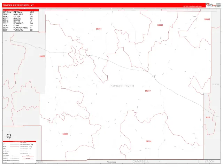This screenshot has width=223, height=167.
Task: Select the OLIVE row in the ZIP index table
Action: [x=18, y=25]
